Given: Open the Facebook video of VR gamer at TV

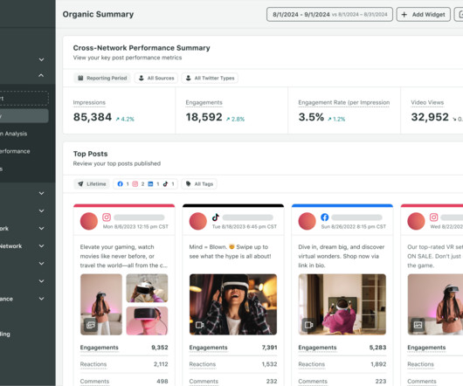Looking at the screenshot, I should [x=342, y=304].
